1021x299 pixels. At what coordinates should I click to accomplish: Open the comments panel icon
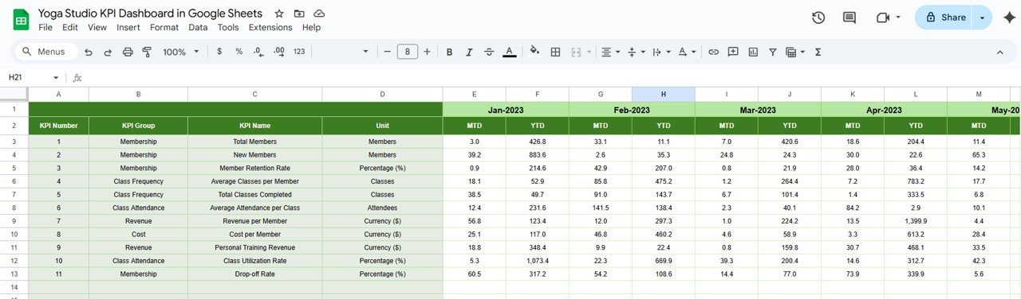tap(850, 17)
